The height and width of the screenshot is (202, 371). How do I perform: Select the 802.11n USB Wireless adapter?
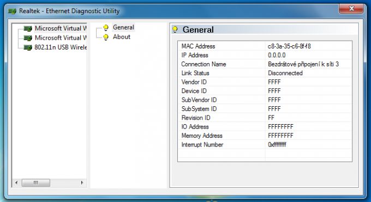click(x=61, y=47)
